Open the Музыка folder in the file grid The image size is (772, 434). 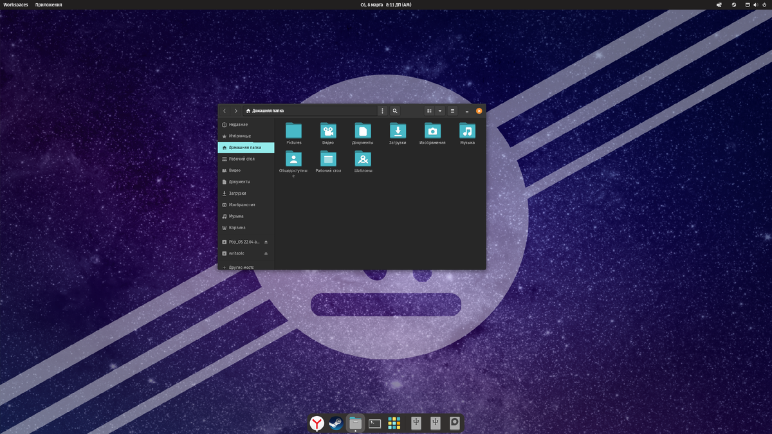coord(467,134)
